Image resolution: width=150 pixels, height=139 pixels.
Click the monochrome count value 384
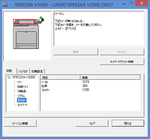pos(85,86)
